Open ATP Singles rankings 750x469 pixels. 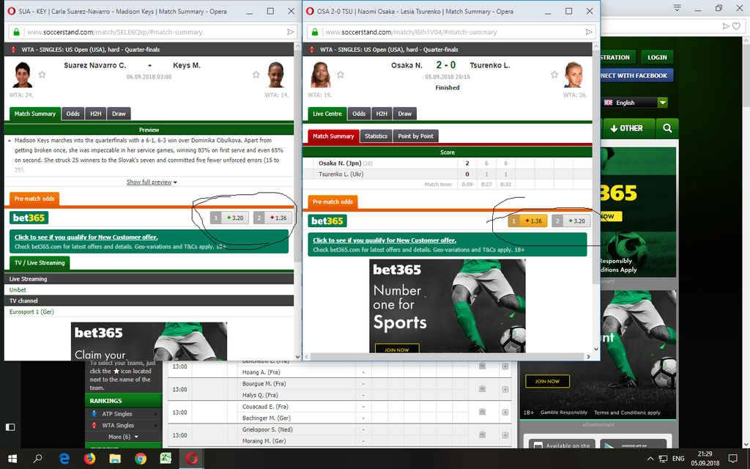tap(116, 414)
